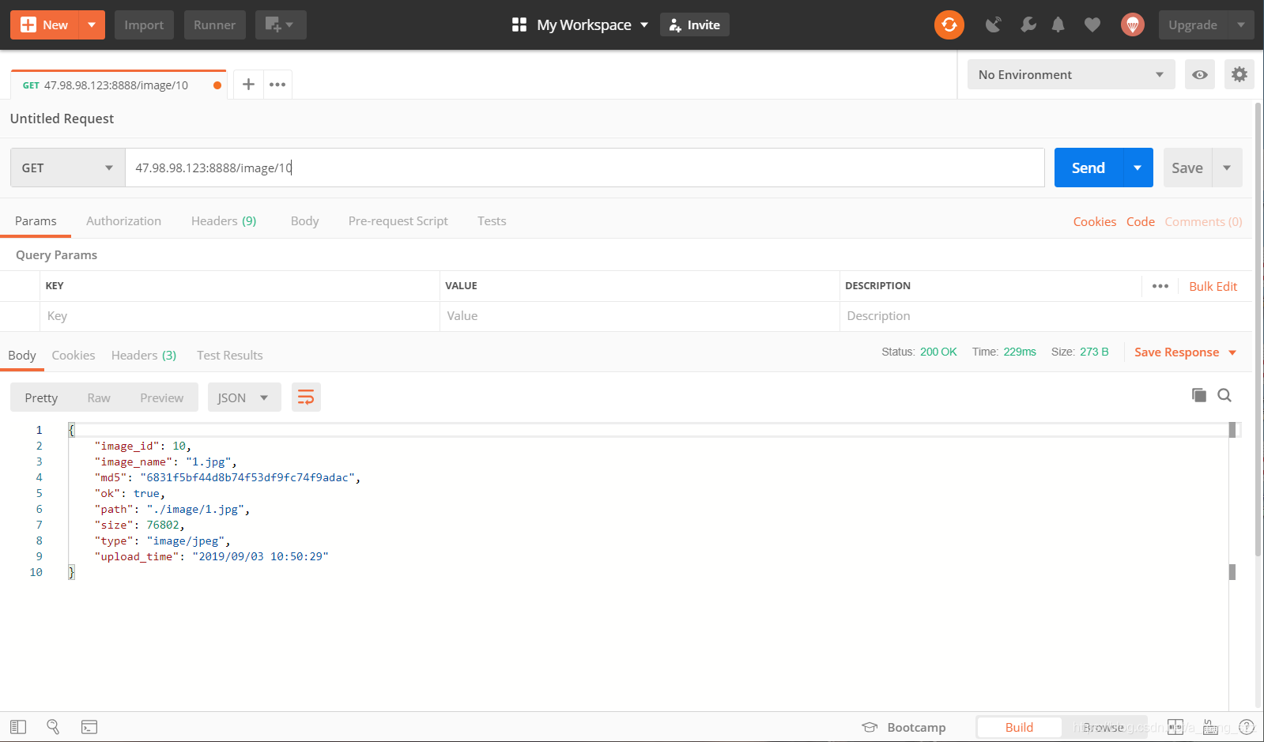Open the interceptor satellite icon

pyautogui.click(x=994, y=24)
